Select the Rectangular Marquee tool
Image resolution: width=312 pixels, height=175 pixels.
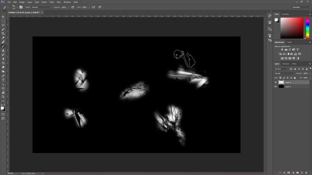point(3,21)
